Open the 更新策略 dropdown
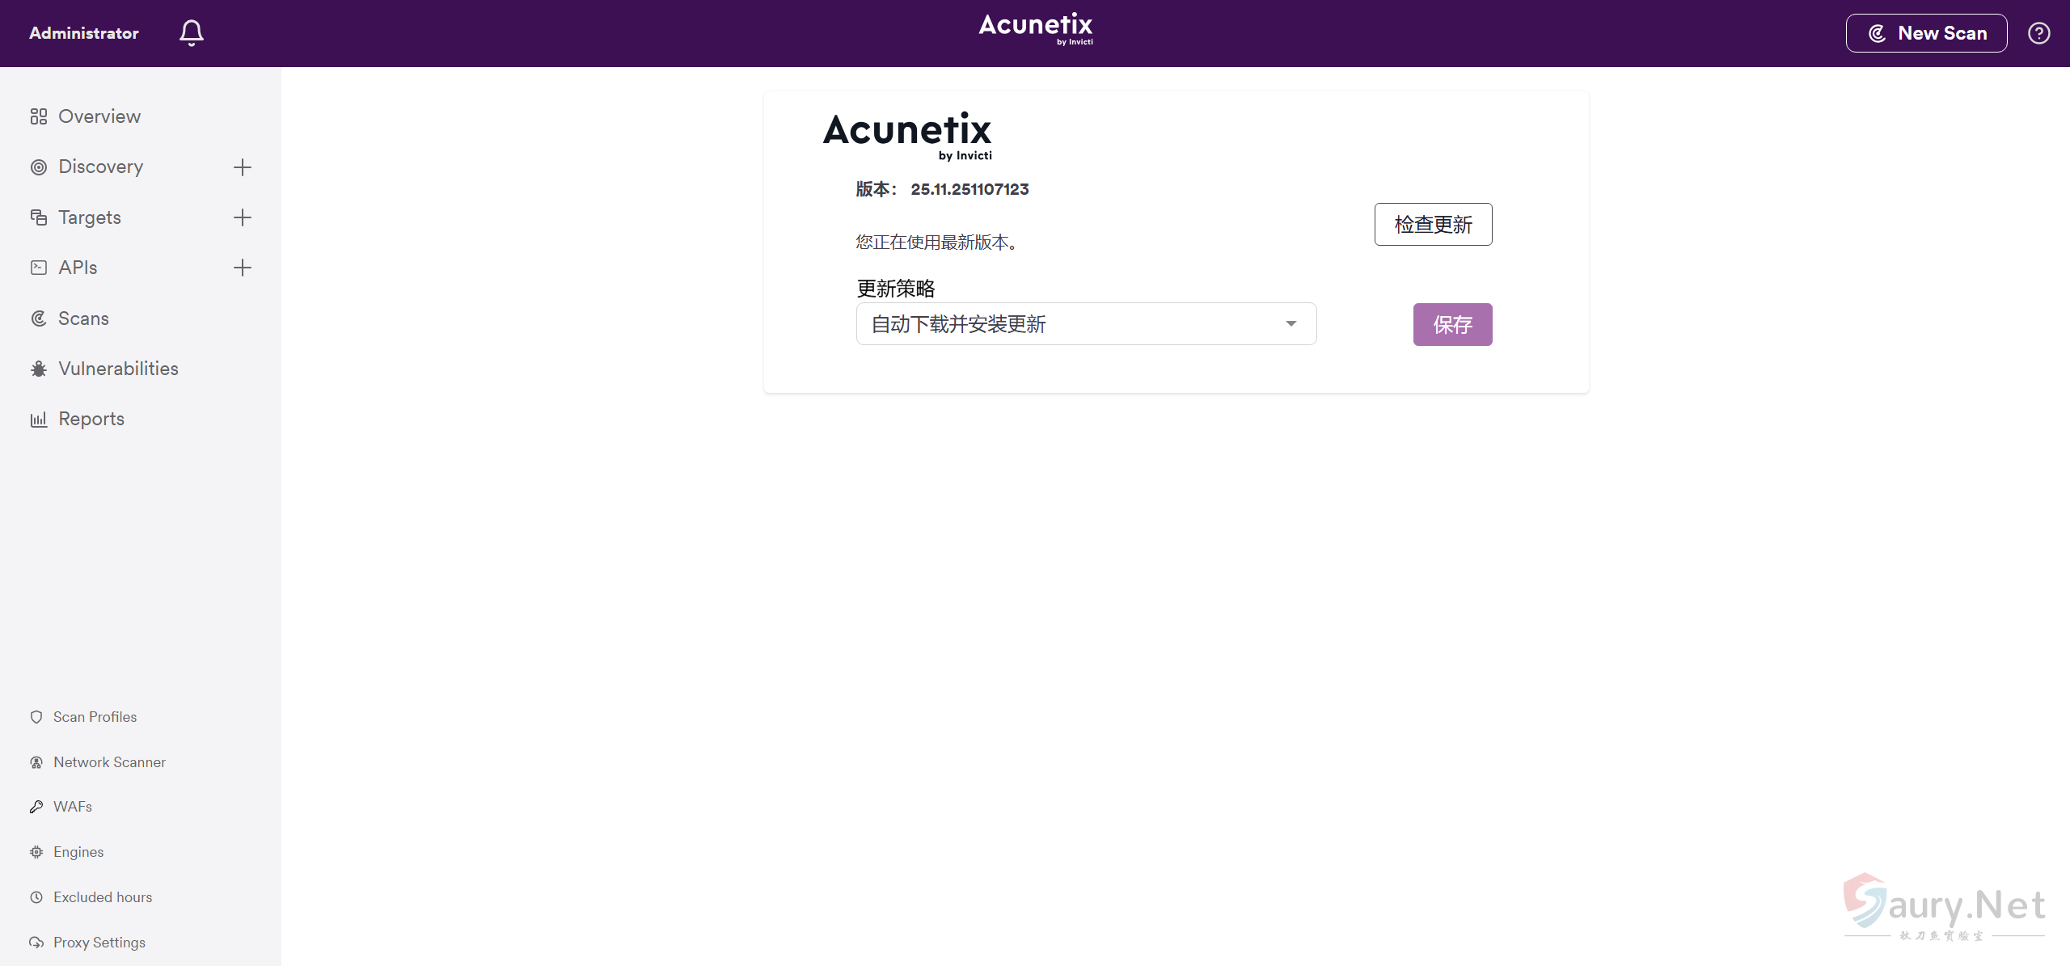 (x=1086, y=323)
